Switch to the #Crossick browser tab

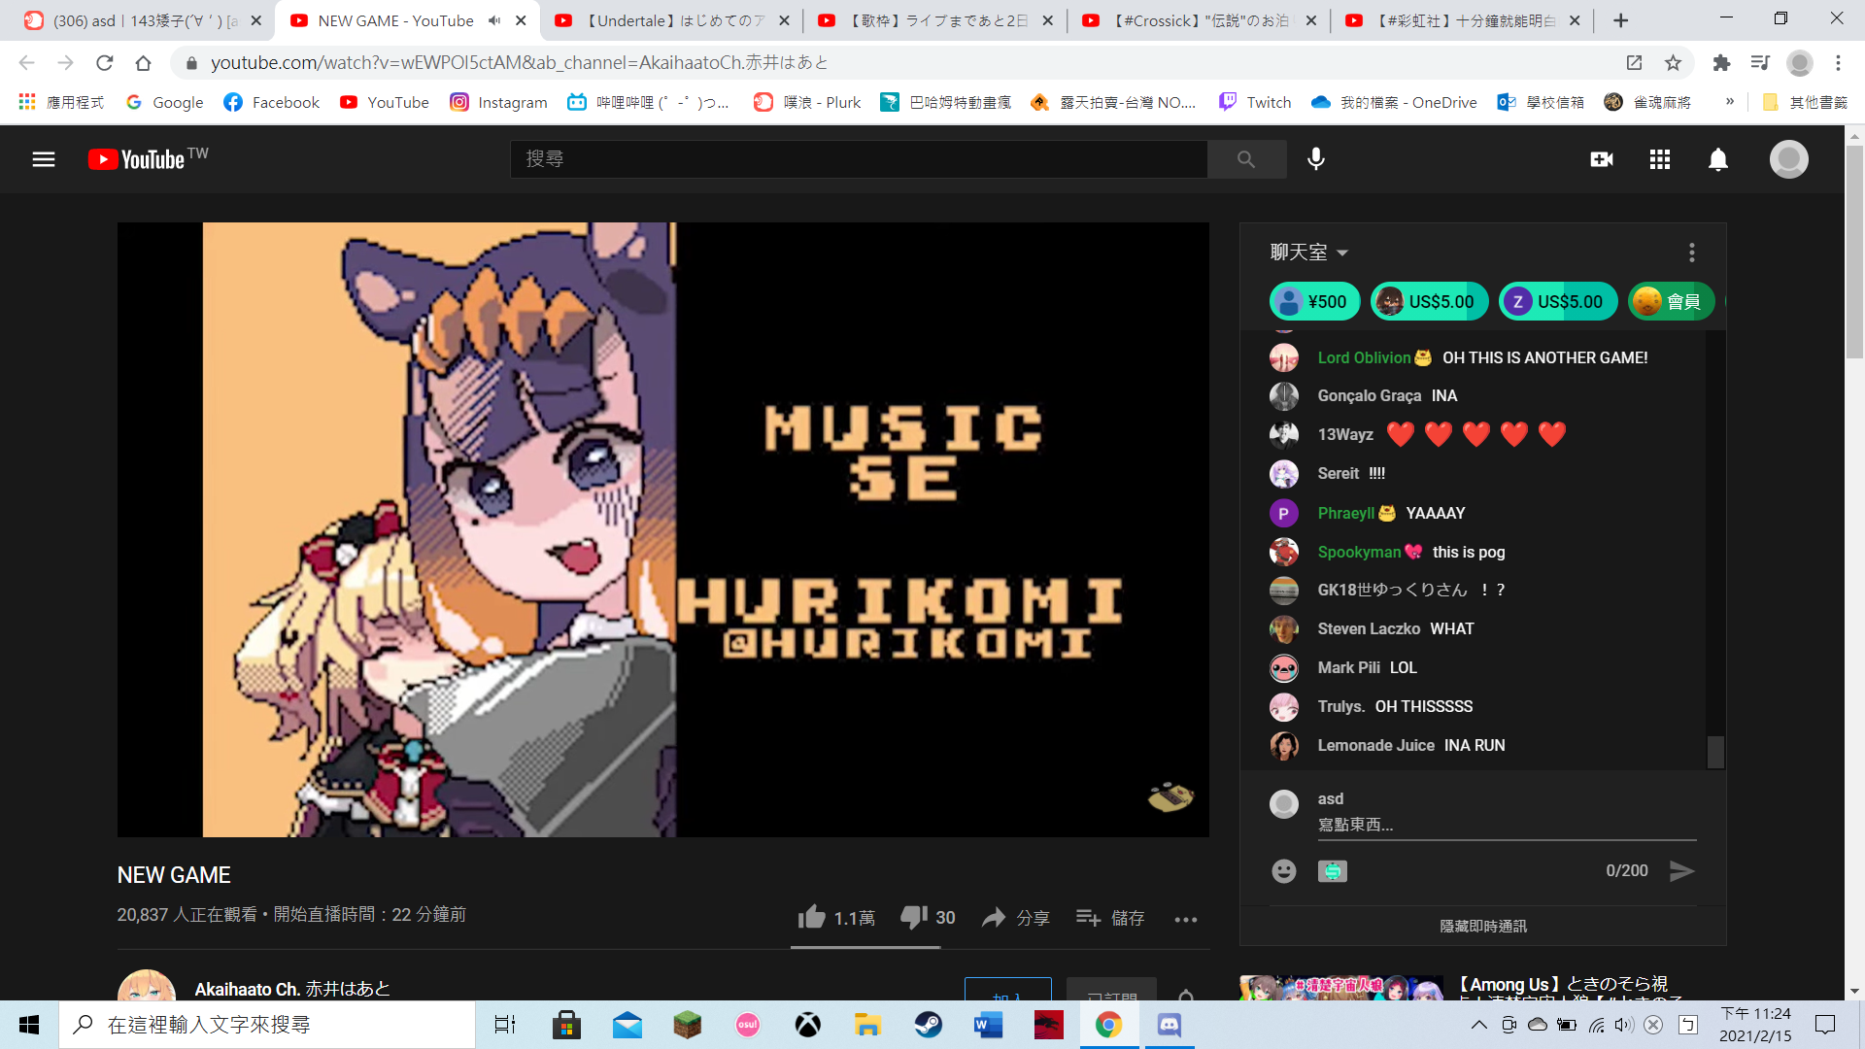1198,20
